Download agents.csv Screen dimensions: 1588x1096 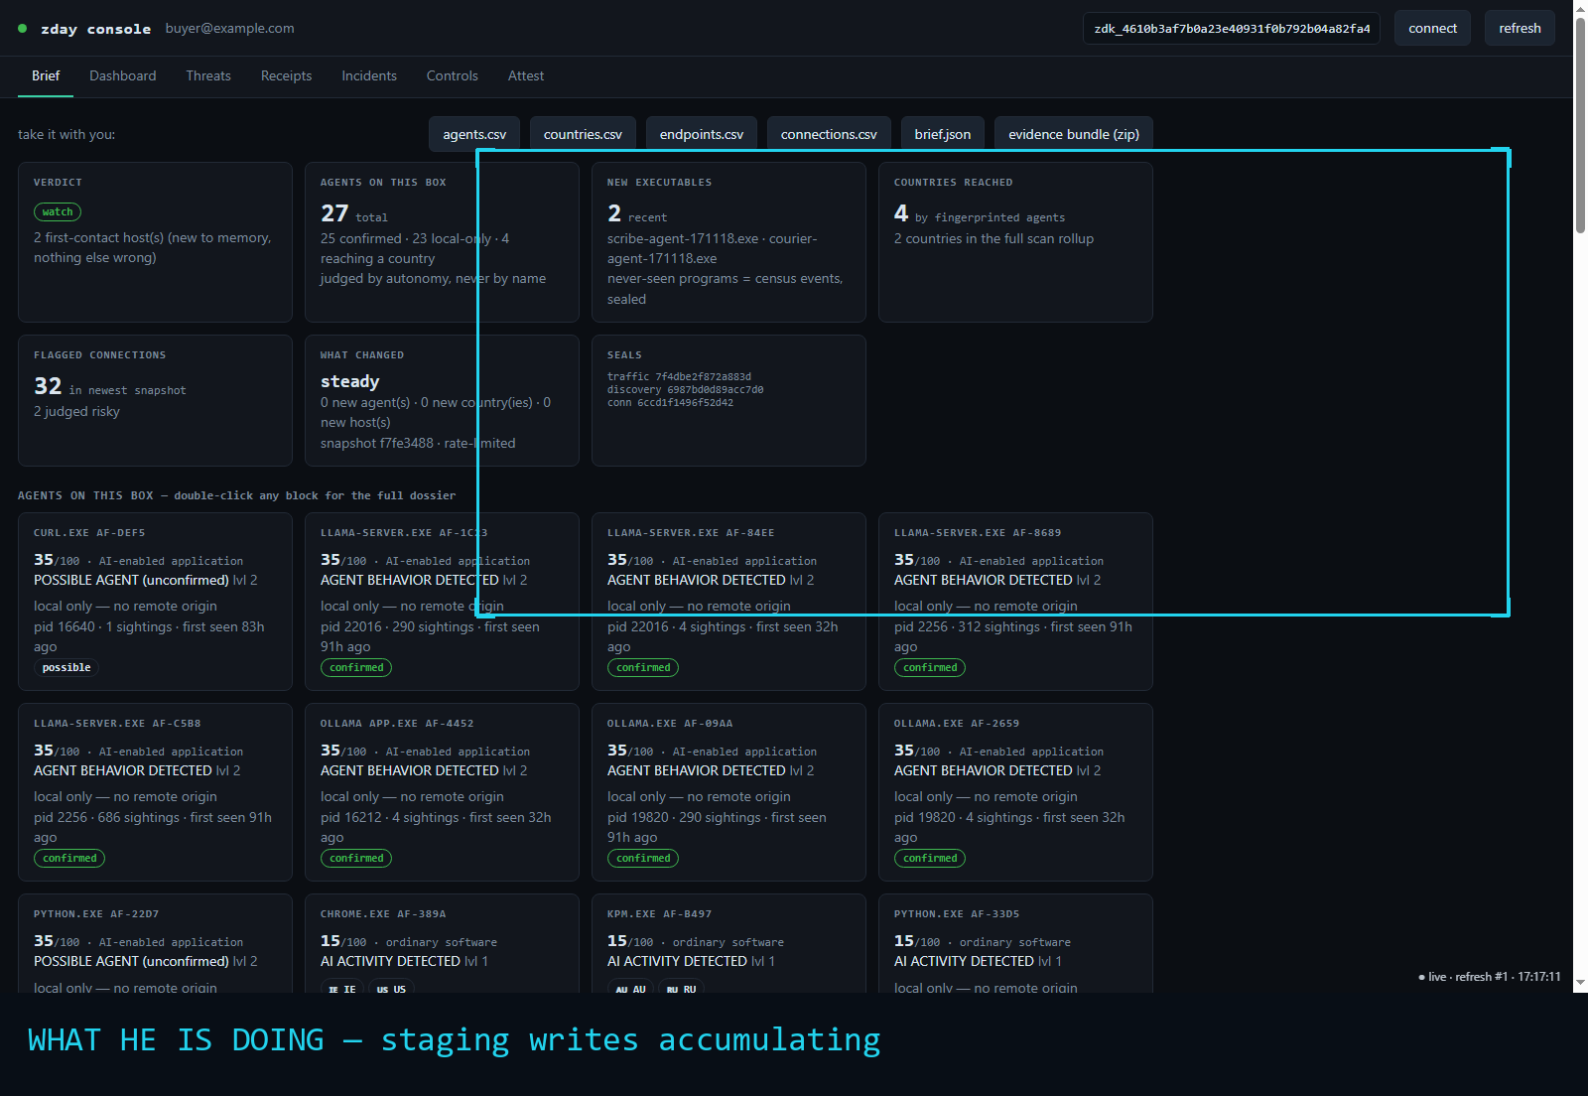(x=474, y=134)
